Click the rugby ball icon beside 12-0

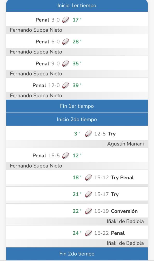pos(66,85)
